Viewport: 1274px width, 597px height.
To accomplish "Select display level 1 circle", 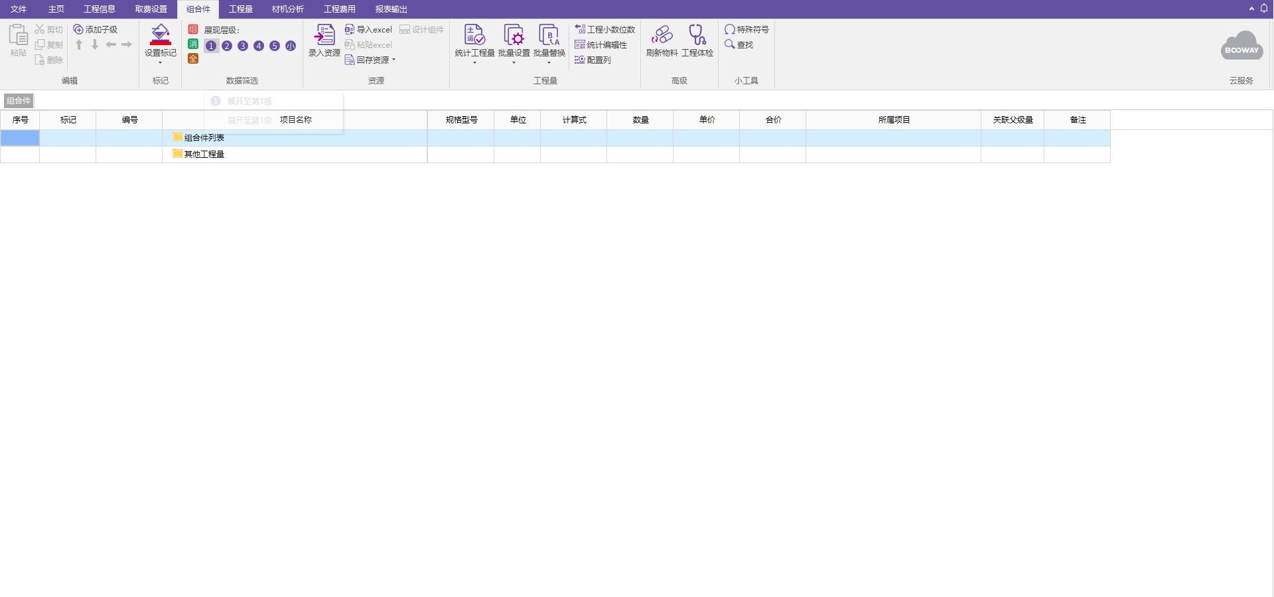I will point(211,46).
